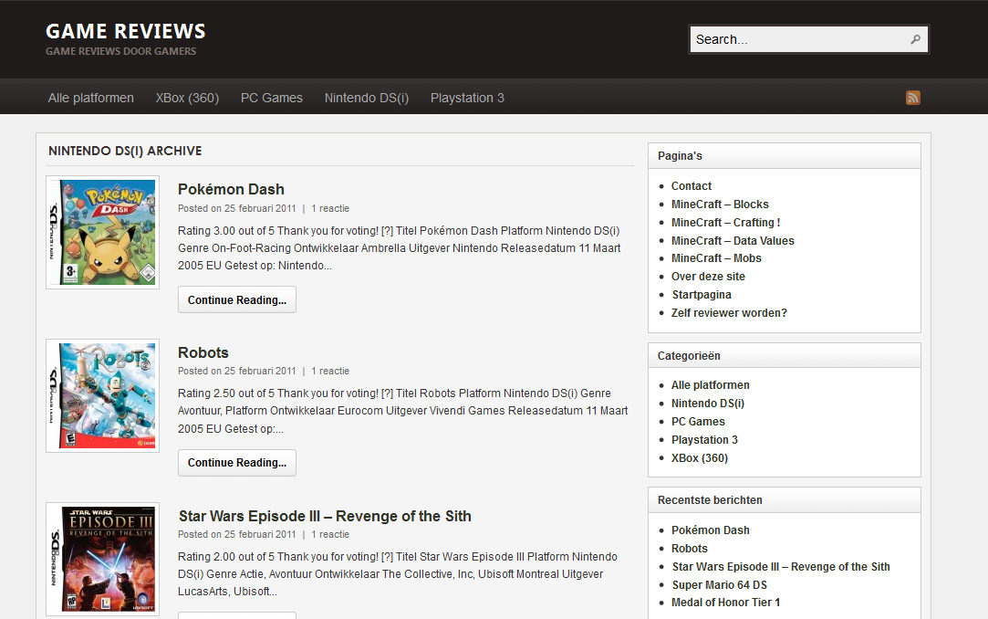This screenshot has height=619, width=988.
Task: Go to XBox (360) in navigation bar
Action: point(187,98)
